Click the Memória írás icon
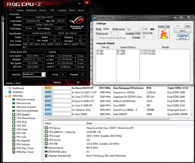The height and width of the screenshot is (163, 195). coord(14,103)
